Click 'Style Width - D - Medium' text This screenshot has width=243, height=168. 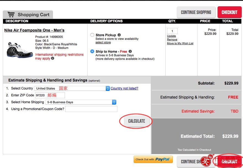click(x=52, y=48)
